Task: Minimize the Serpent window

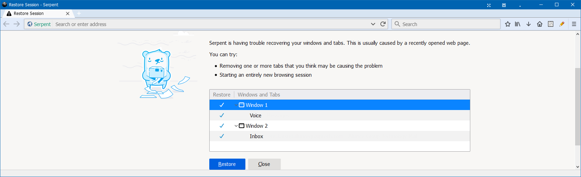Action: click(541, 5)
